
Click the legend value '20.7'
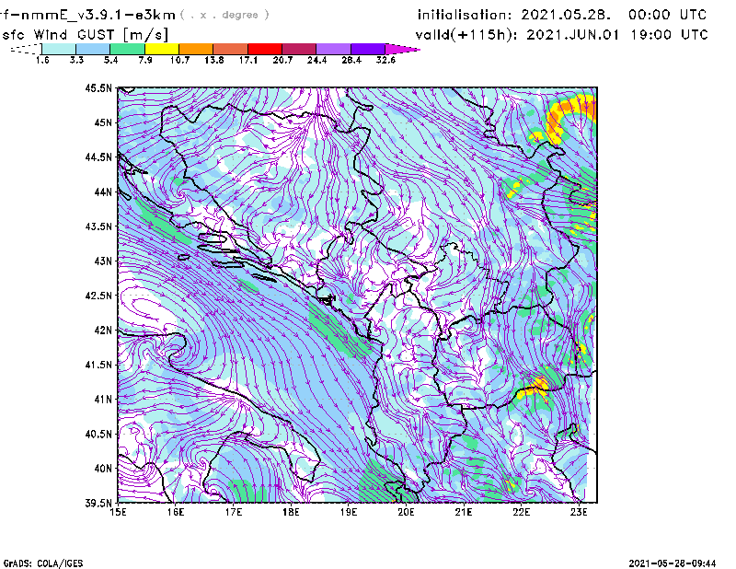[282, 60]
